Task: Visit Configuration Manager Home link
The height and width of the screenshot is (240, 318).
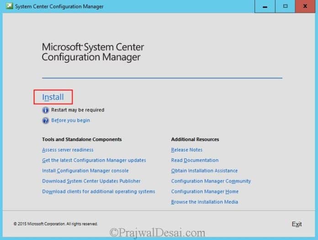Action: pyautogui.click(x=205, y=192)
